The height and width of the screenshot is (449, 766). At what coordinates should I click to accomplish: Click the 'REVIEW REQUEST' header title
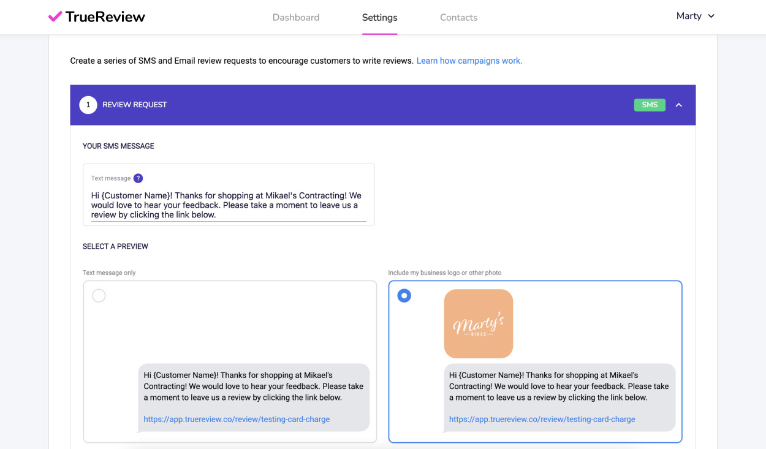pyautogui.click(x=135, y=105)
